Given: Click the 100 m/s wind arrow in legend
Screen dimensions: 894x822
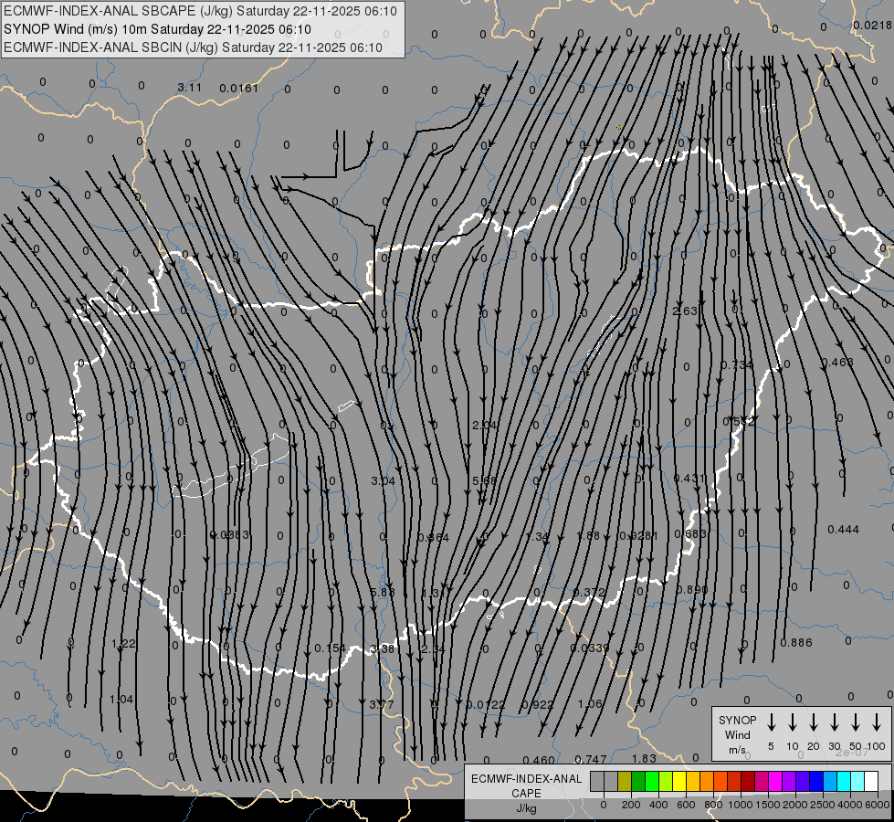Looking at the screenshot, I should pos(877,722).
